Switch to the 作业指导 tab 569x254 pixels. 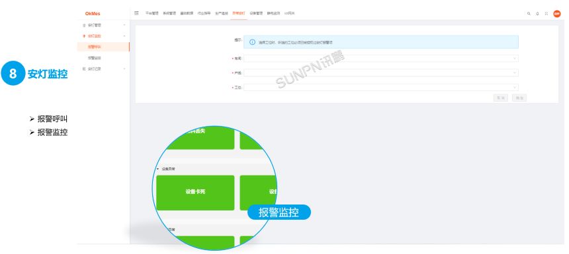(204, 13)
